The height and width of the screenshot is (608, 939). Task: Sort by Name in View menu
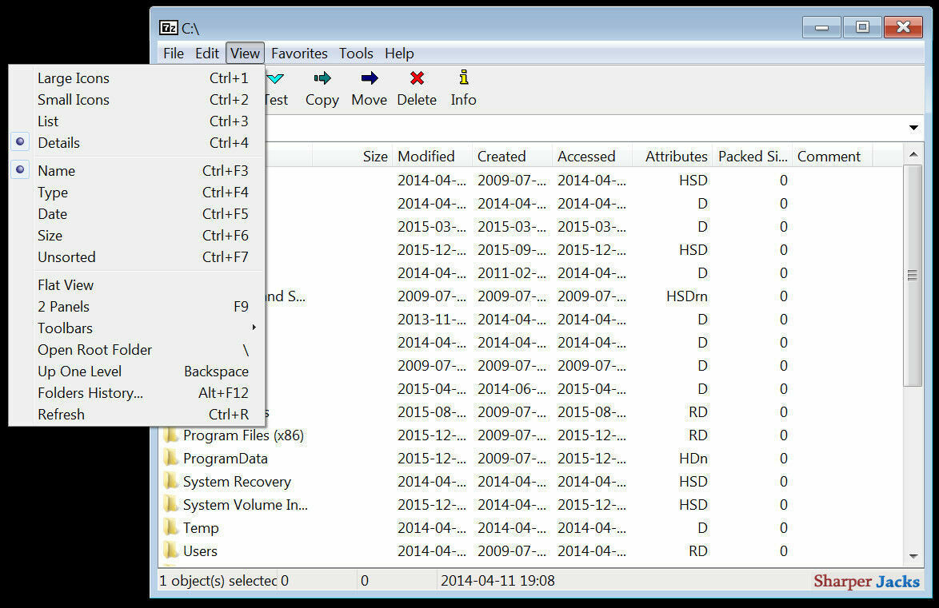136,170
